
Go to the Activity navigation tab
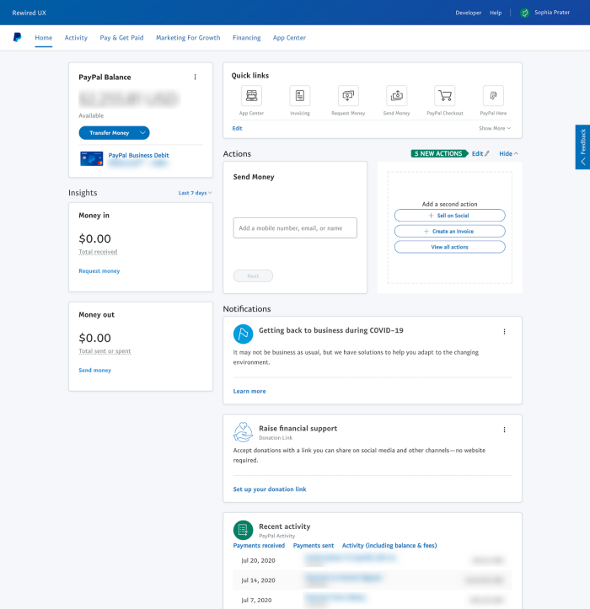[76, 38]
